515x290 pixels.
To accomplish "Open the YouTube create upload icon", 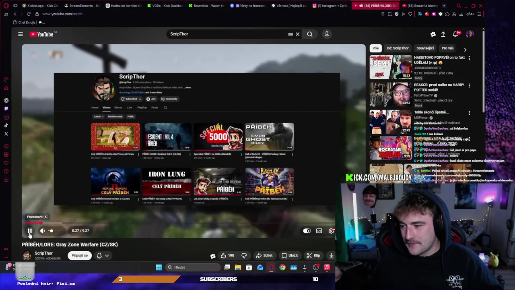I will 443,34.
